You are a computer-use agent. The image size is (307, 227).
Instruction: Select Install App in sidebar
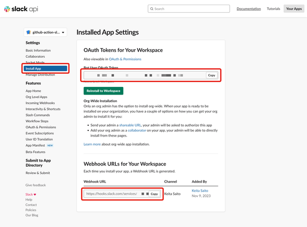tap(46, 69)
